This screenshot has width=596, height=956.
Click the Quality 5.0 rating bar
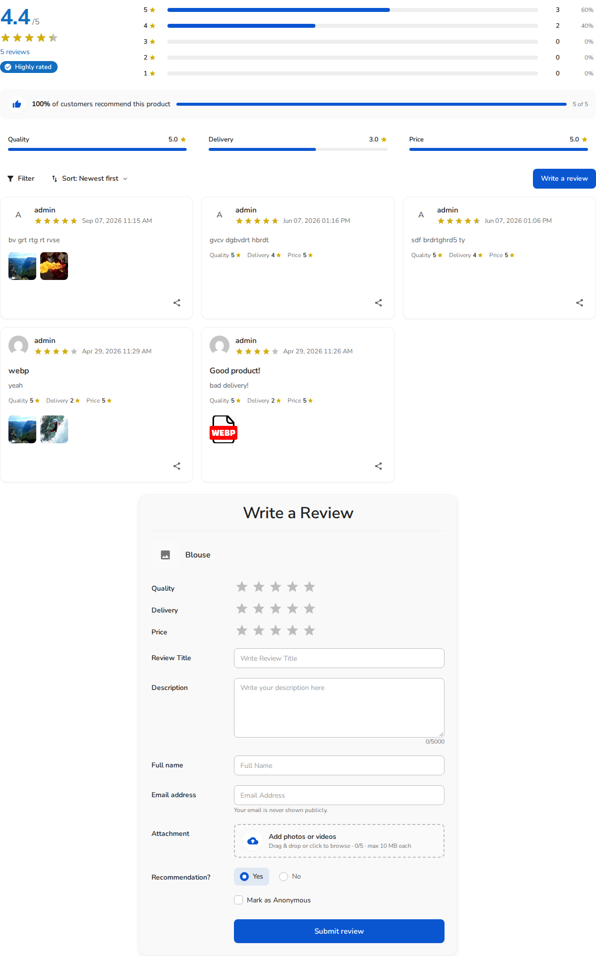pyautogui.click(x=97, y=149)
